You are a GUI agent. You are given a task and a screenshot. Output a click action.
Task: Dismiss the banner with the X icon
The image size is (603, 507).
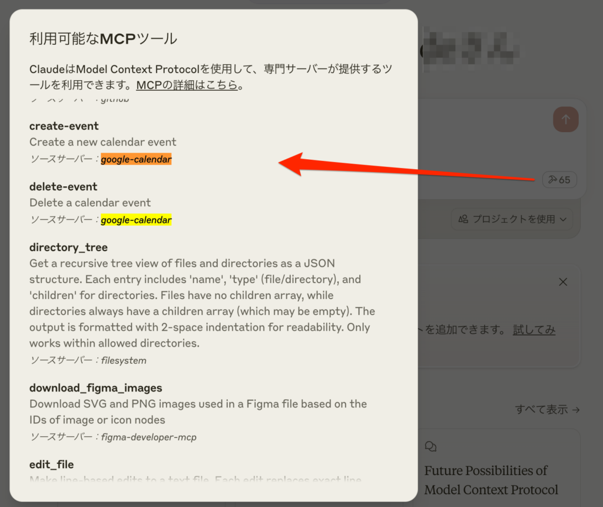(x=563, y=282)
